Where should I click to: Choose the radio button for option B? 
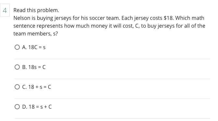pos(17,67)
